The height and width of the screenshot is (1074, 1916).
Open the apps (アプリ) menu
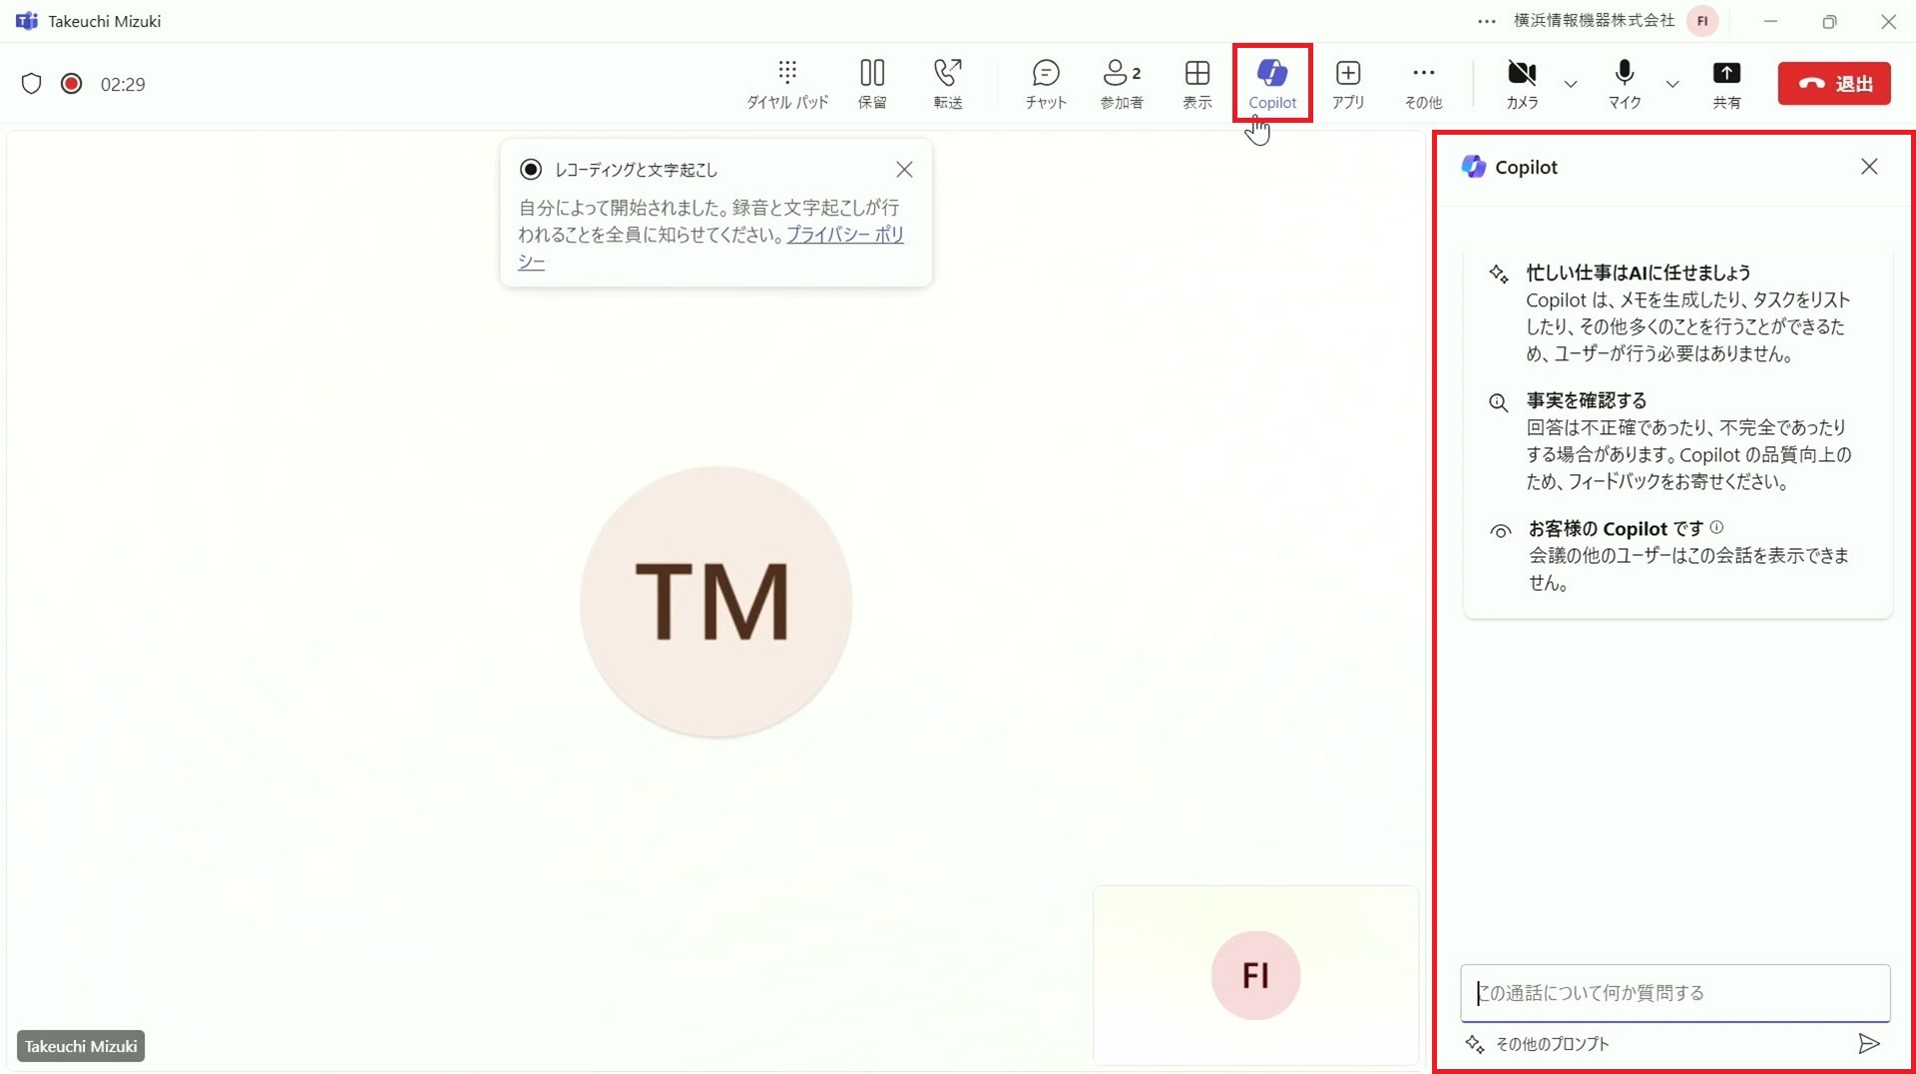point(1348,84)
